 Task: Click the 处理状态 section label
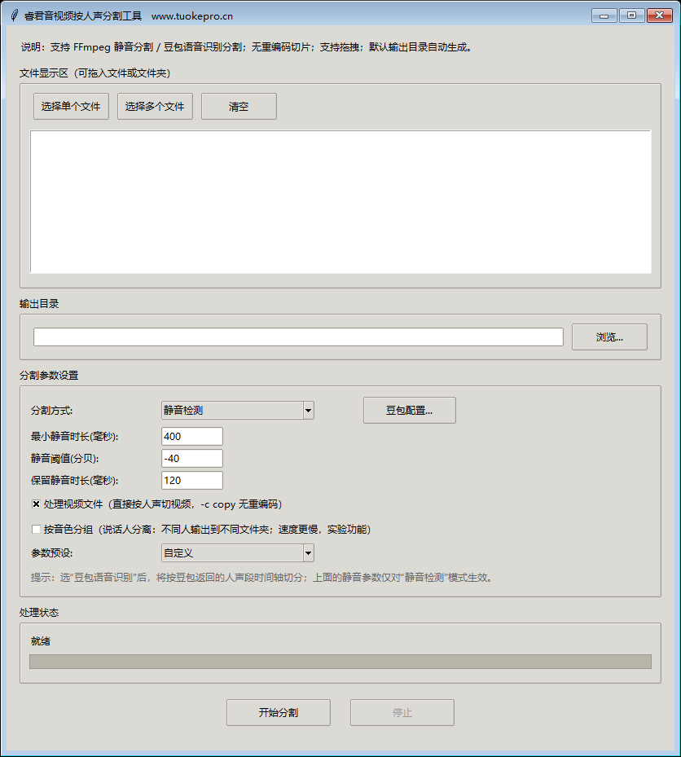(39, 612)
